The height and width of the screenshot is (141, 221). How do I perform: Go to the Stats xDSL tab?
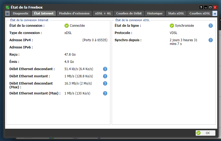point(176,13)
